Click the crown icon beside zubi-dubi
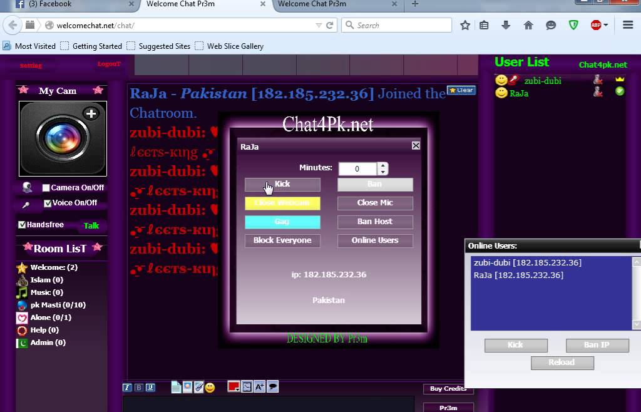The height and width of the screenshot is (412, 641). tap(620, 80)
